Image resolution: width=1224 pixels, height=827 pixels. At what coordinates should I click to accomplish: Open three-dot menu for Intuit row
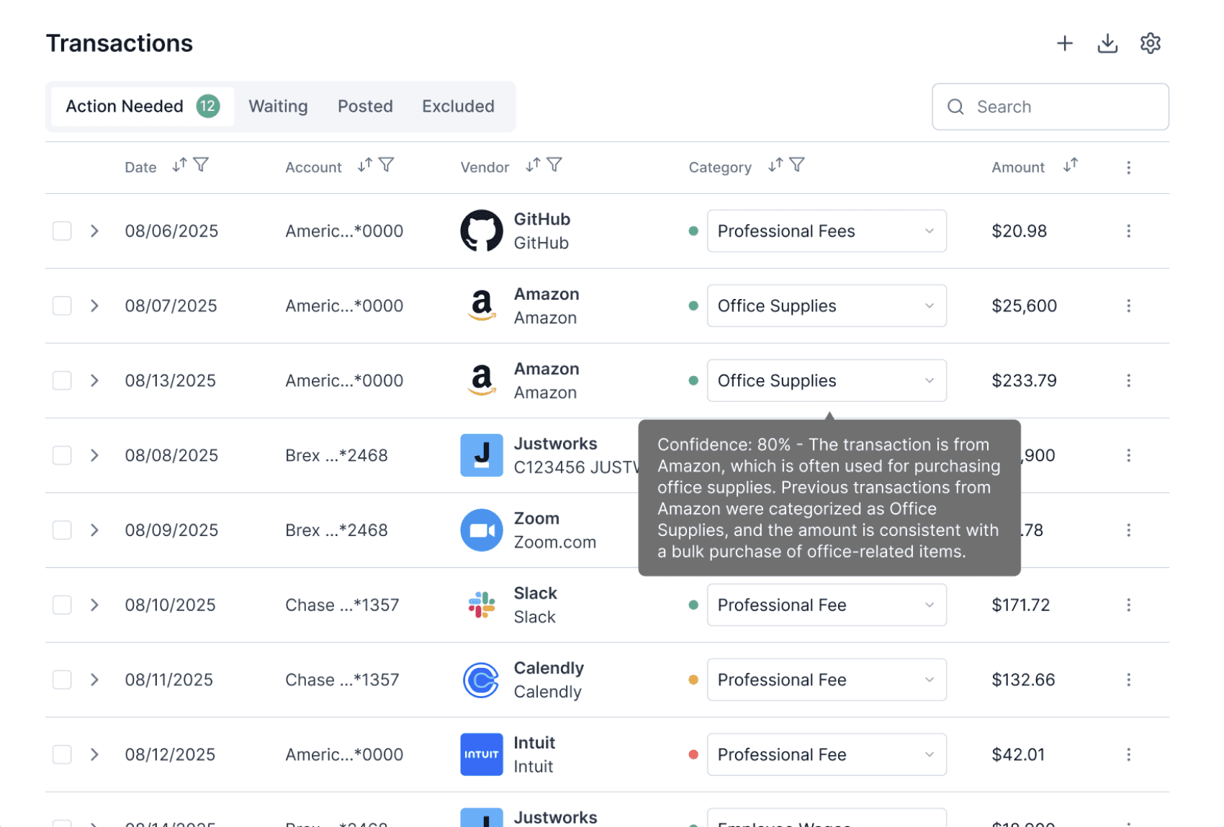1128,755
